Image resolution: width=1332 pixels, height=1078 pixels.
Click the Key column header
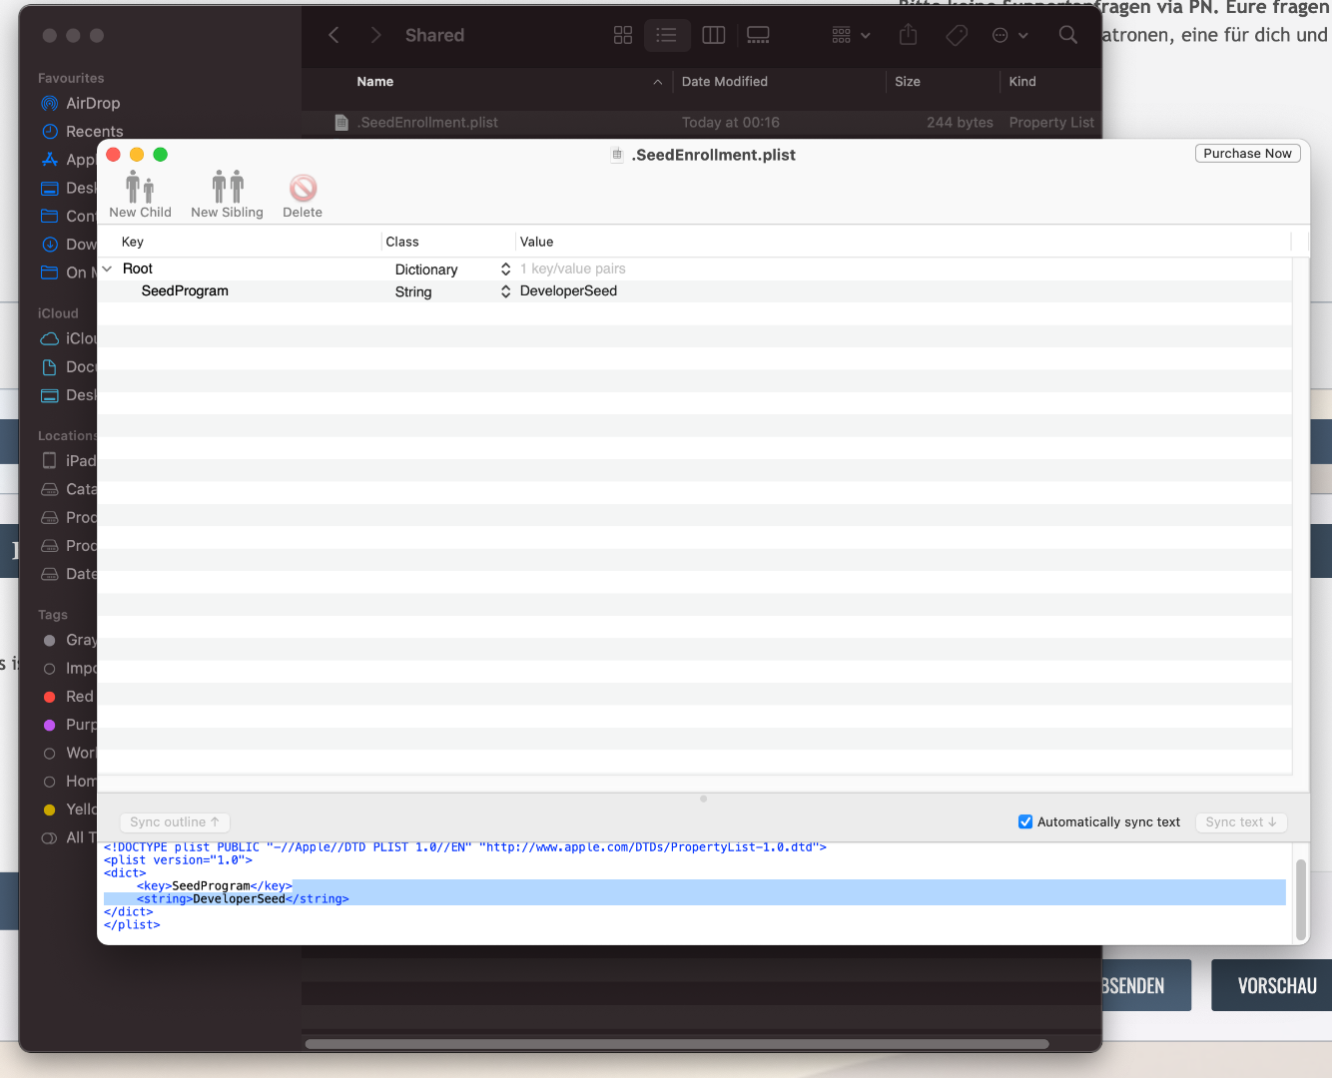pos(133,242)
